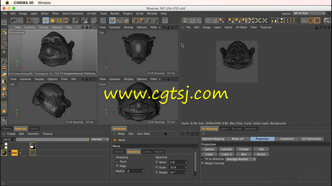Toggle the Point snapping checkbox
Screen dimensions: 332x186
[117, 162]
